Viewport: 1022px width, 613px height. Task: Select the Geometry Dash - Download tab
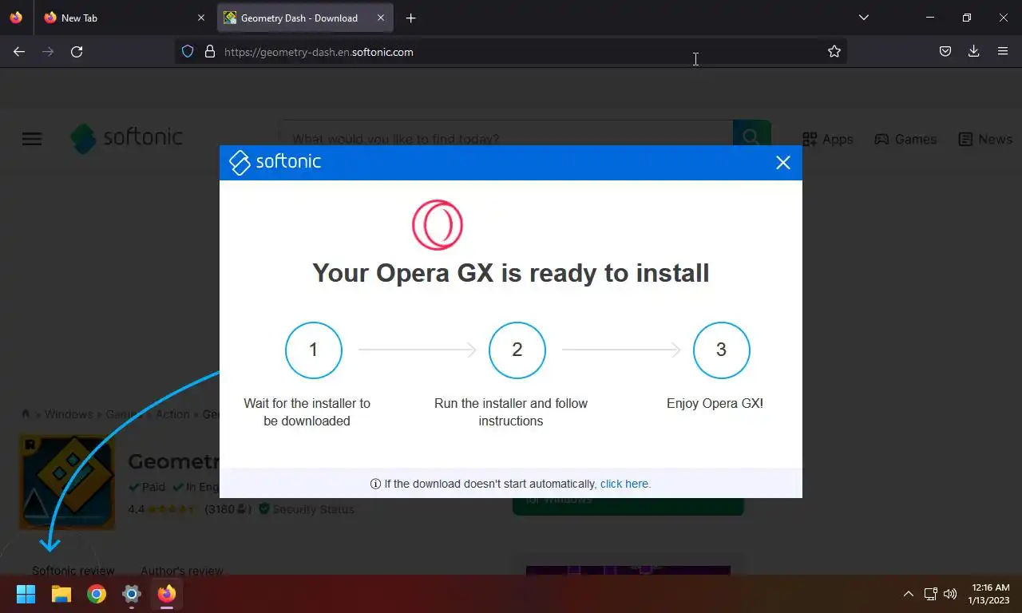tap(305, 18)
